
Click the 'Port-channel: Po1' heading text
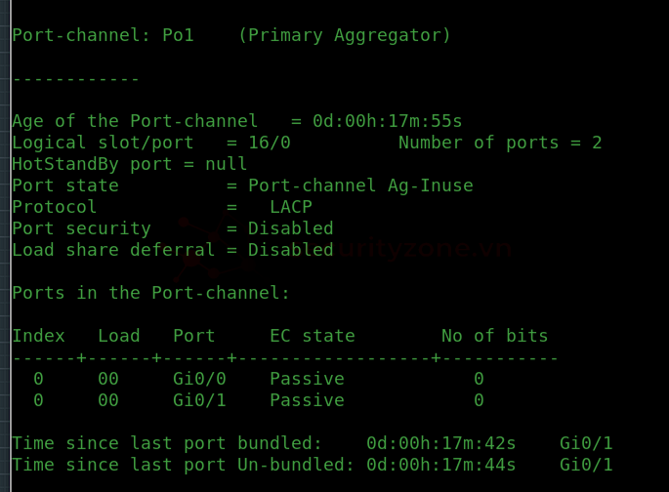pyautogui.click(x=103, y=35)
